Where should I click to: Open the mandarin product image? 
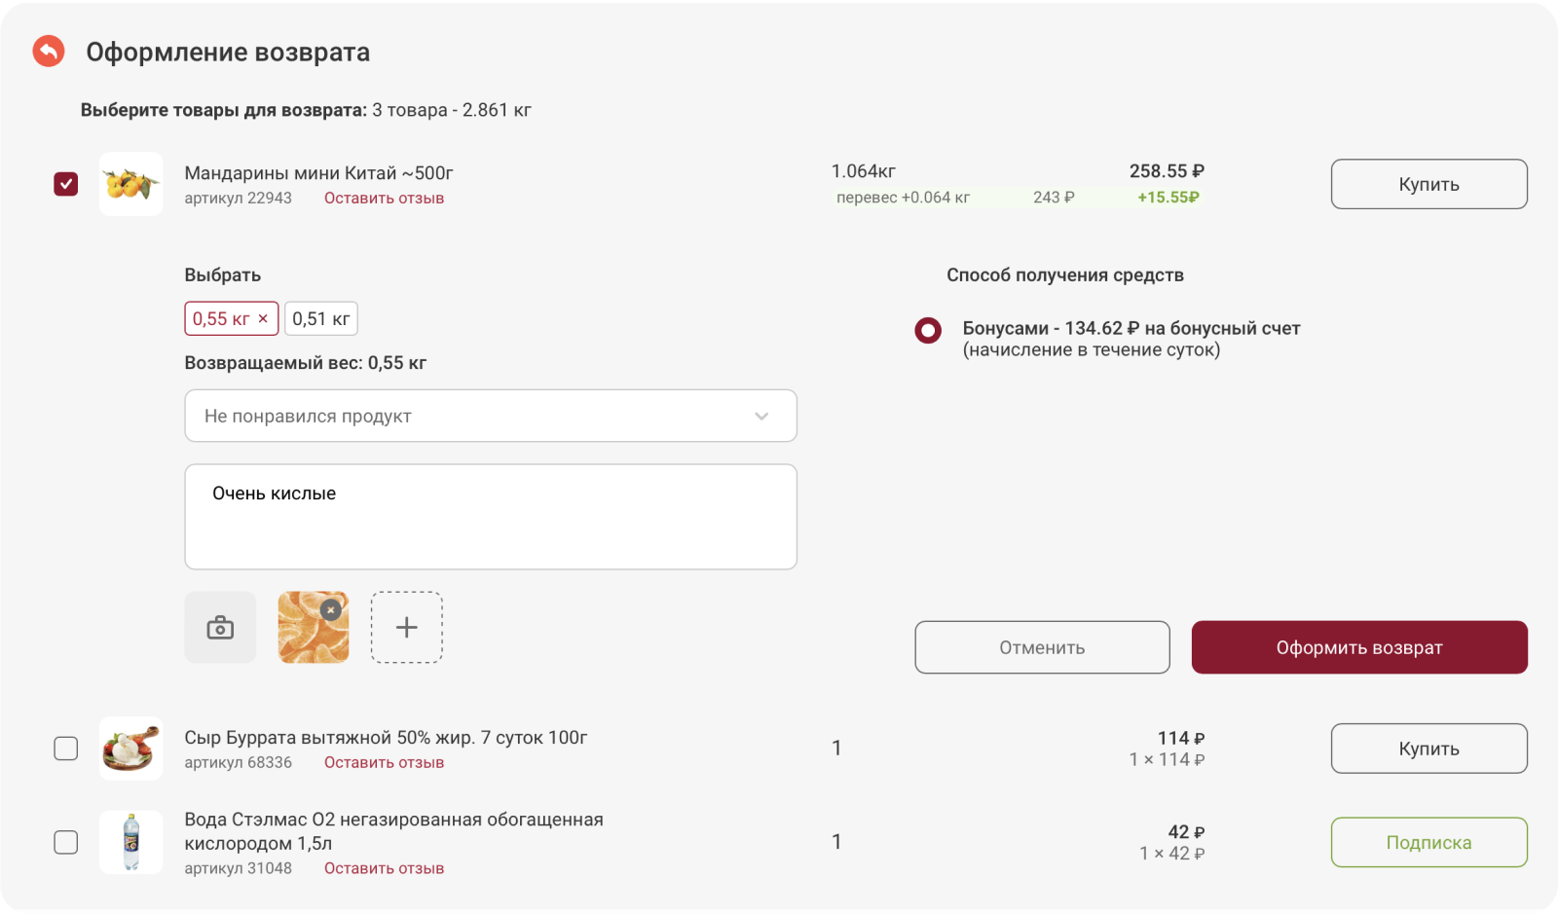(x=131, y=184)
